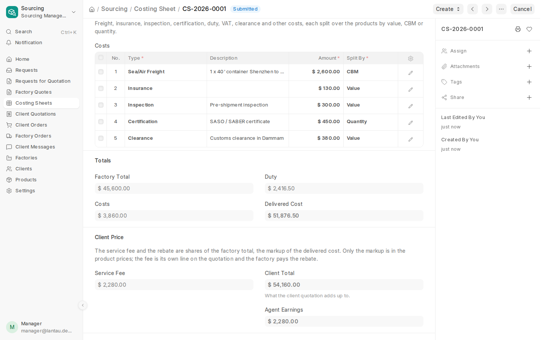The height and width of the screenshot is (340, 544).
Task: Open the Products list
Action: click(x=42, y=180)
